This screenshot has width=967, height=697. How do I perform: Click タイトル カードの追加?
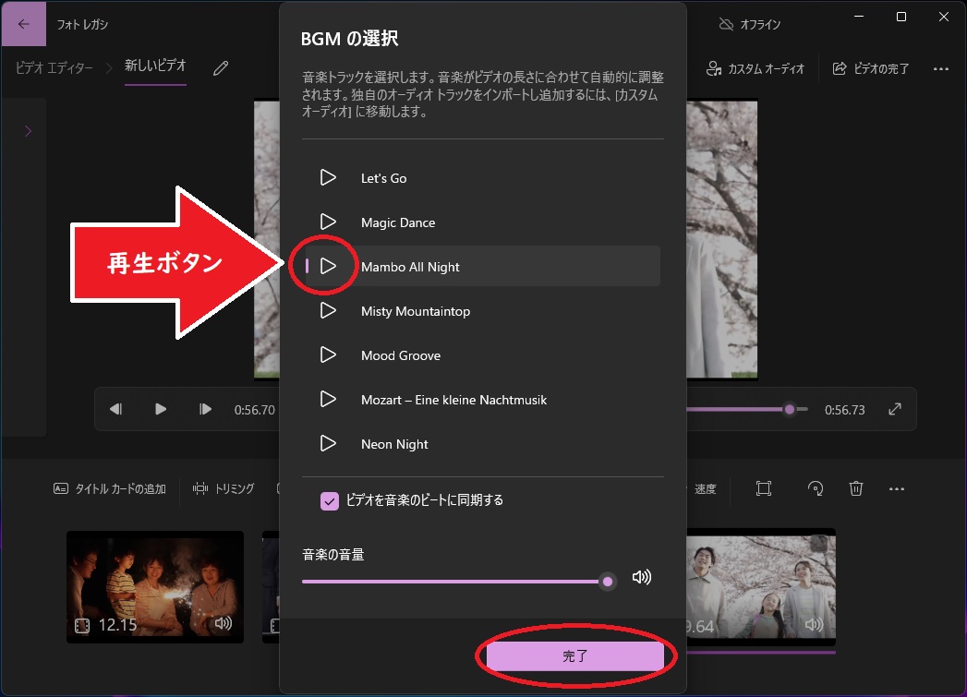coord(110,488)
